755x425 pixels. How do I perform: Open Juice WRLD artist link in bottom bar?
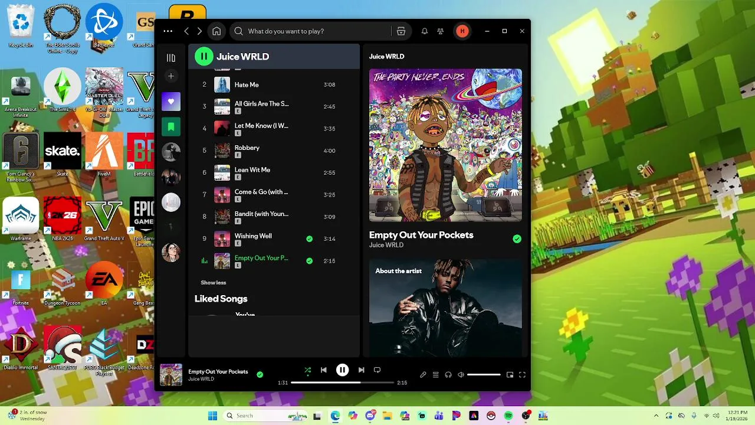pos(201,379)
